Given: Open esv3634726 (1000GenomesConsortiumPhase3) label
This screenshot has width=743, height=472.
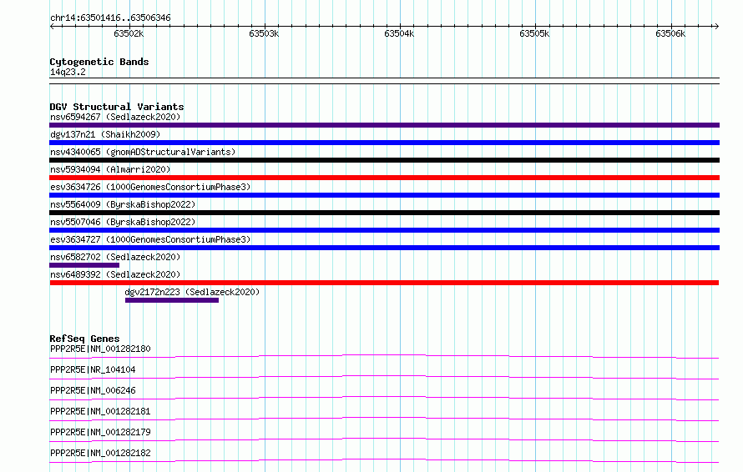Looking at the screenshot, I should pyautogui.click(x=150, y=187).
